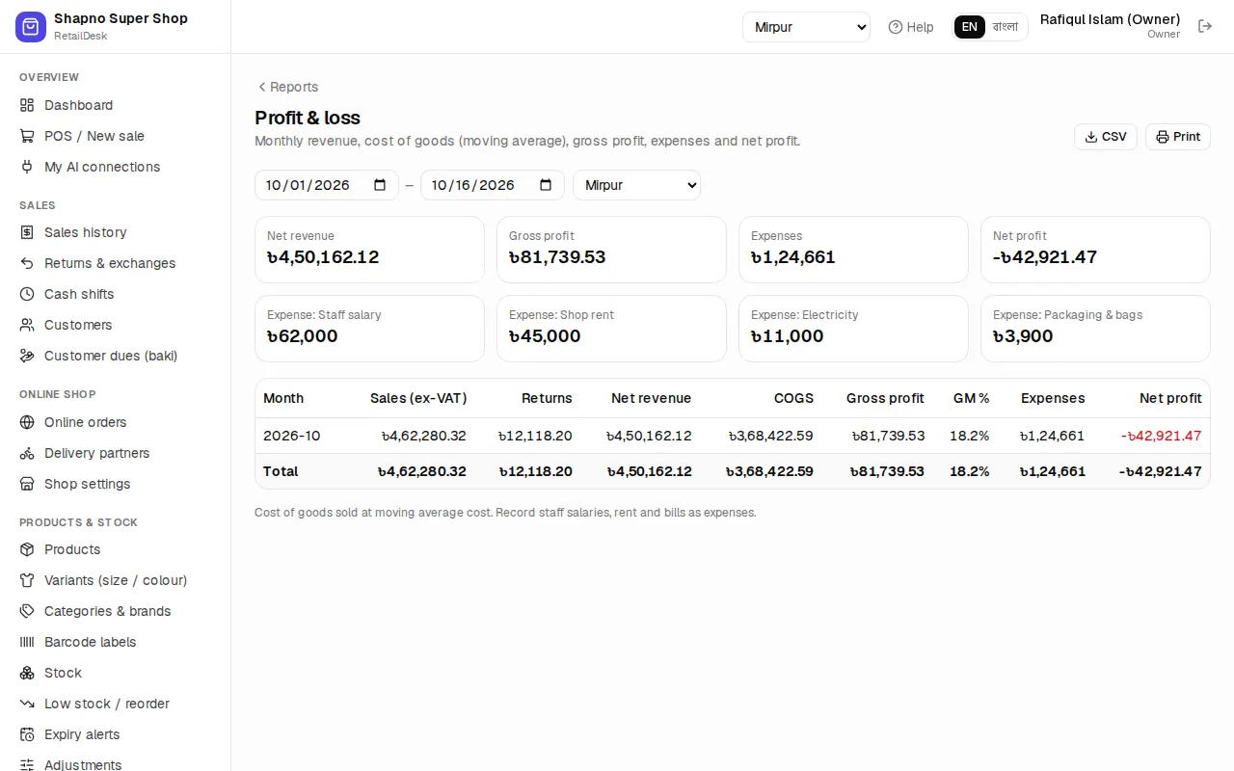Click the Shapno Super Shop bag logo icon
The width and height of the screenshot is (1234, 771).
(x=31, y=27)
